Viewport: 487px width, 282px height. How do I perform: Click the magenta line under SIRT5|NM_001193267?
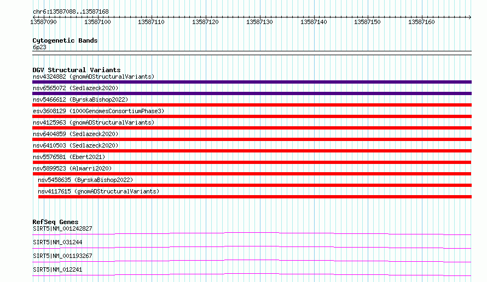(x=252, y=260)
